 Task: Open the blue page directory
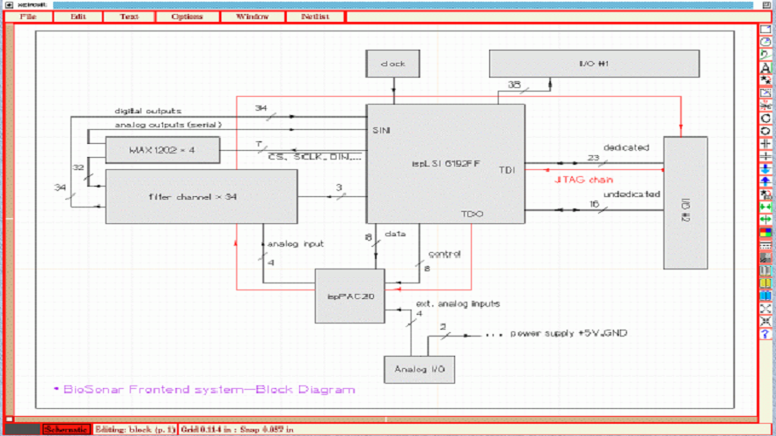click(x=766, y=296)
